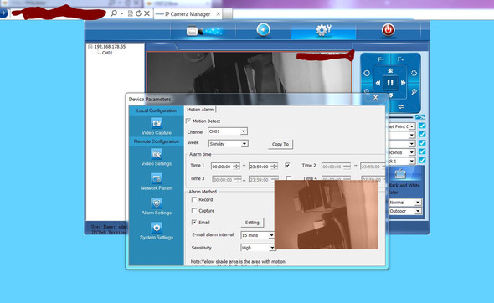Toggle the Time 3 enable checkbox
The image size is (494, 303).
288,178
